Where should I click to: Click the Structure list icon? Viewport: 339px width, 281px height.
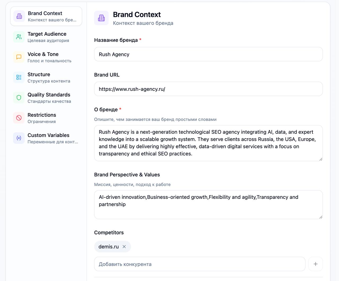pos(19,77)
